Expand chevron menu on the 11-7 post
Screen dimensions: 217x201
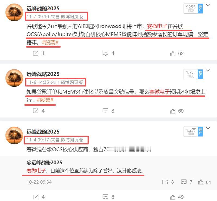(208, 5)
